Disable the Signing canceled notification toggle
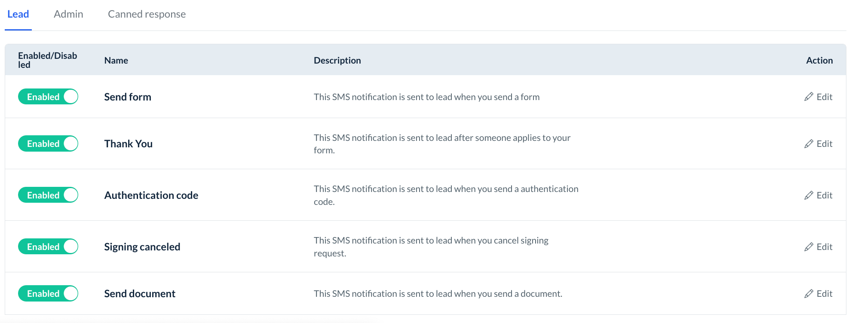The image size is (852, 323). (48, 247)
